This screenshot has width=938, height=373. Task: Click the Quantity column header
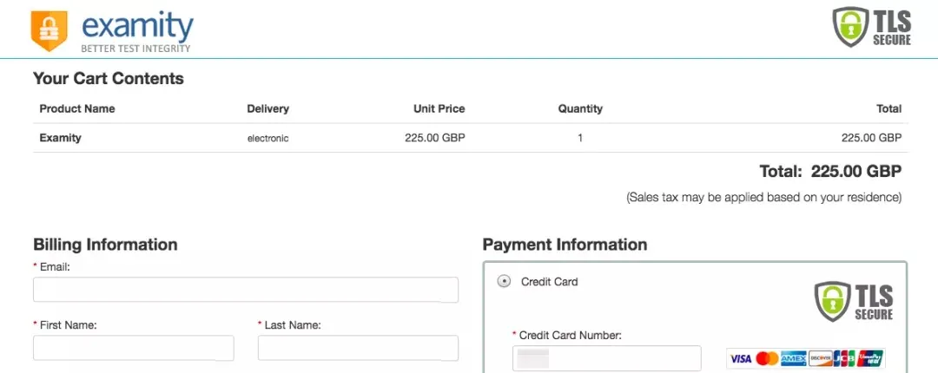click(580, 108)
